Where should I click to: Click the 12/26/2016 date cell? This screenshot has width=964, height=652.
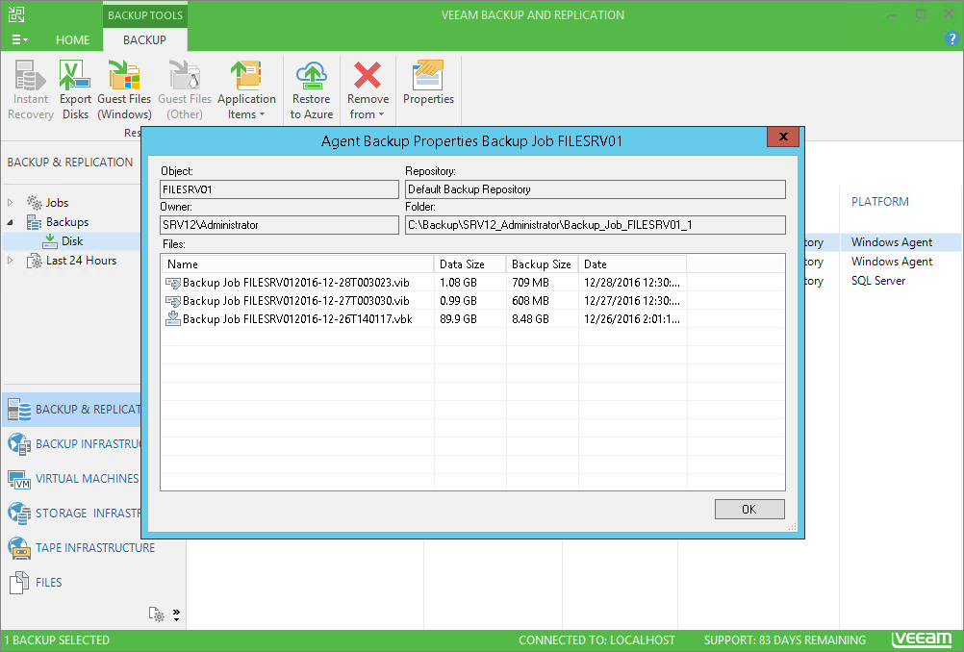[x=631, y=319]
